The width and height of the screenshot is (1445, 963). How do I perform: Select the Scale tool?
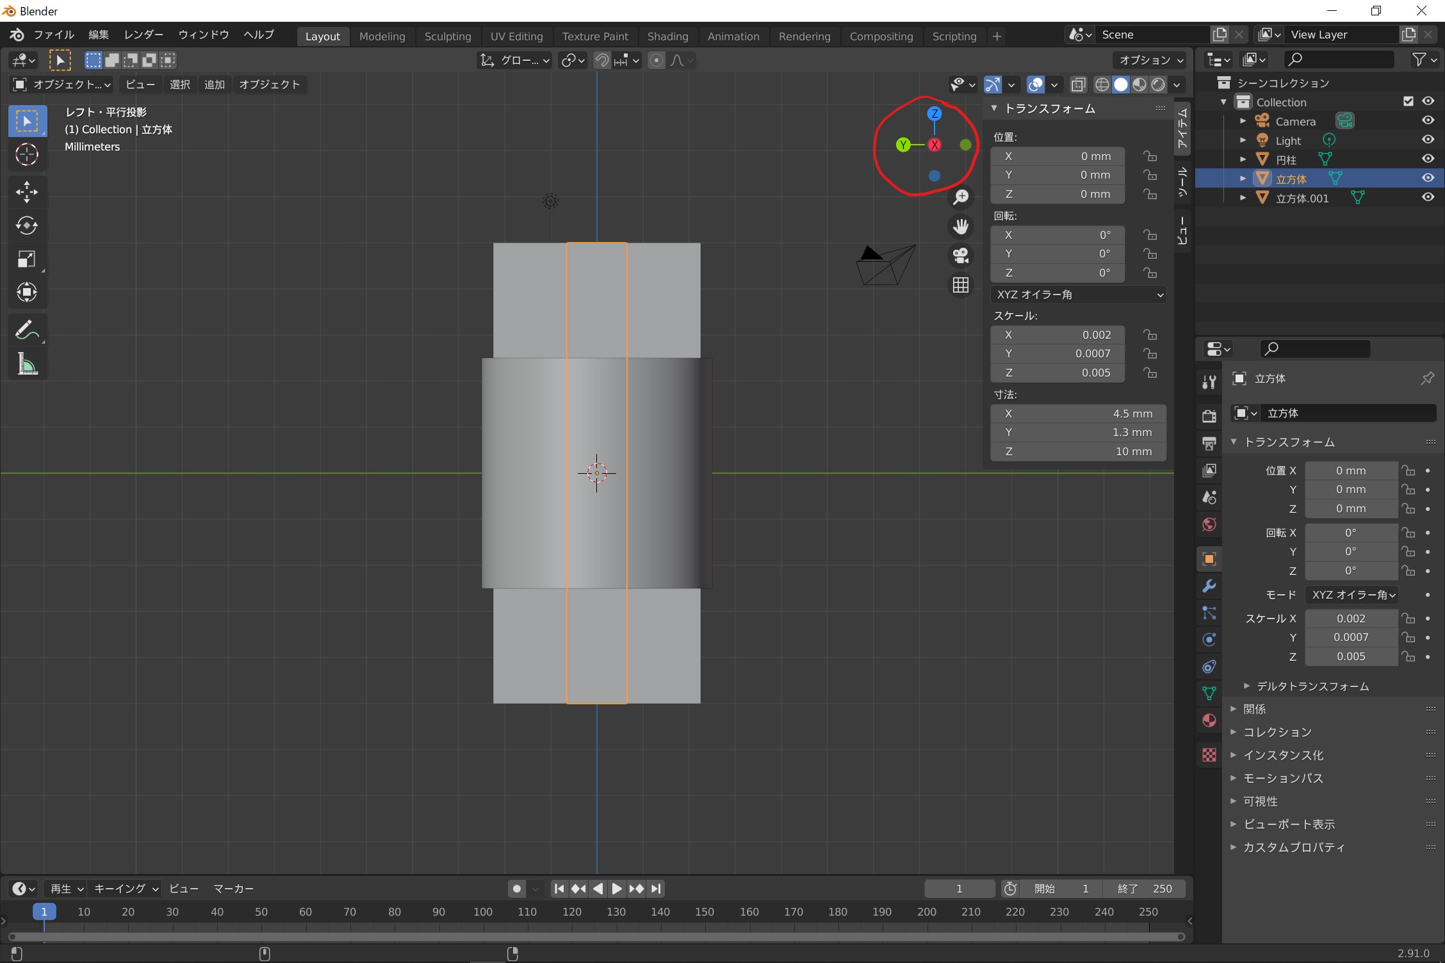coord(27,259)
